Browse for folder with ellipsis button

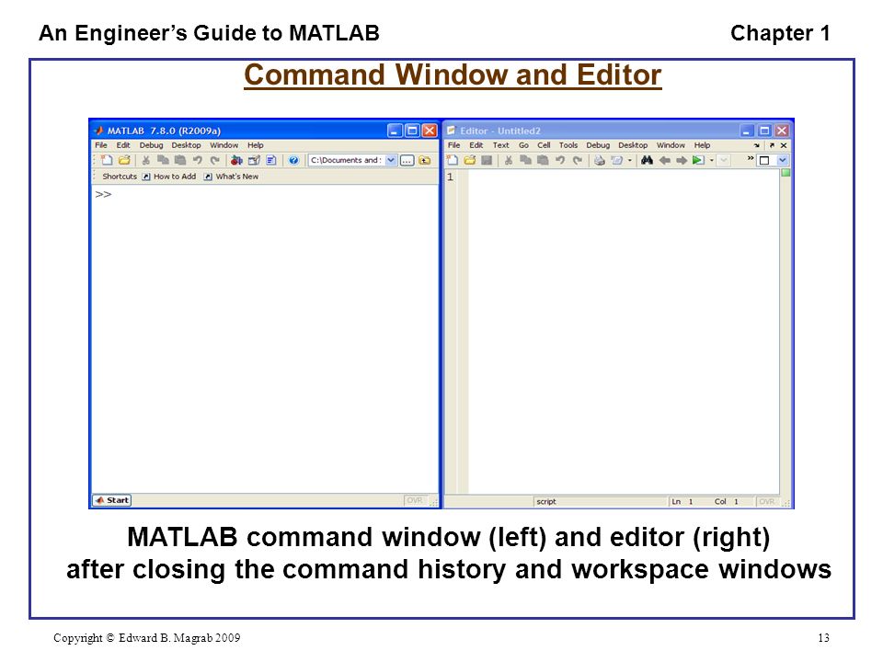pyautogui.click(x=407, y=160)
